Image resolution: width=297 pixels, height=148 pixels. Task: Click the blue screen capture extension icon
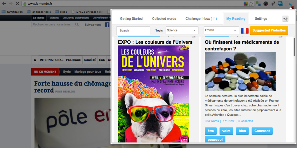[x=280, y=3]
